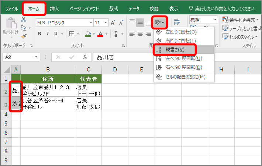Choose 右へ 90 度回転(D) menu item
The width and height of the screenshot is (262, 166).
[x=184, y=67]
